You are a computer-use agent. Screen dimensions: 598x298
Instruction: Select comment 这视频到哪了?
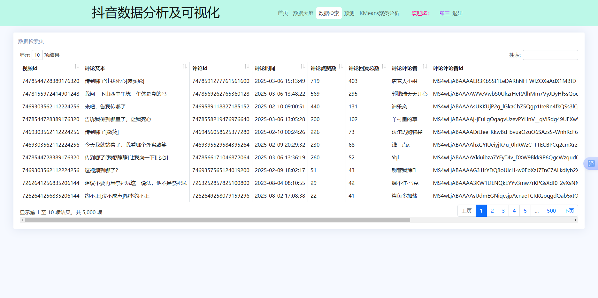click(x=101, y=170)
